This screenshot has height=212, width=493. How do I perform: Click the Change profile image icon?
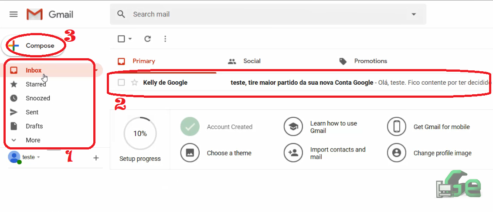point(397,153)
